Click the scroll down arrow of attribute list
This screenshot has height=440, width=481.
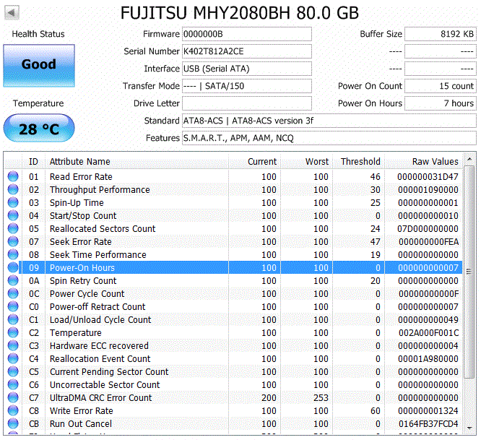click(469, 428)
